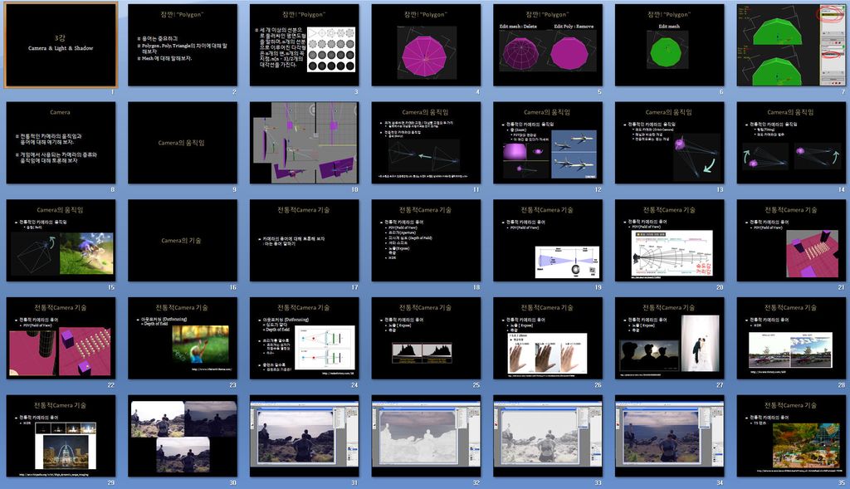This screenshot has width=850, height=489.
Task: Choose slide 18 with camera terms bullet list
Action: pyautogui.click(x=426, y=240)
